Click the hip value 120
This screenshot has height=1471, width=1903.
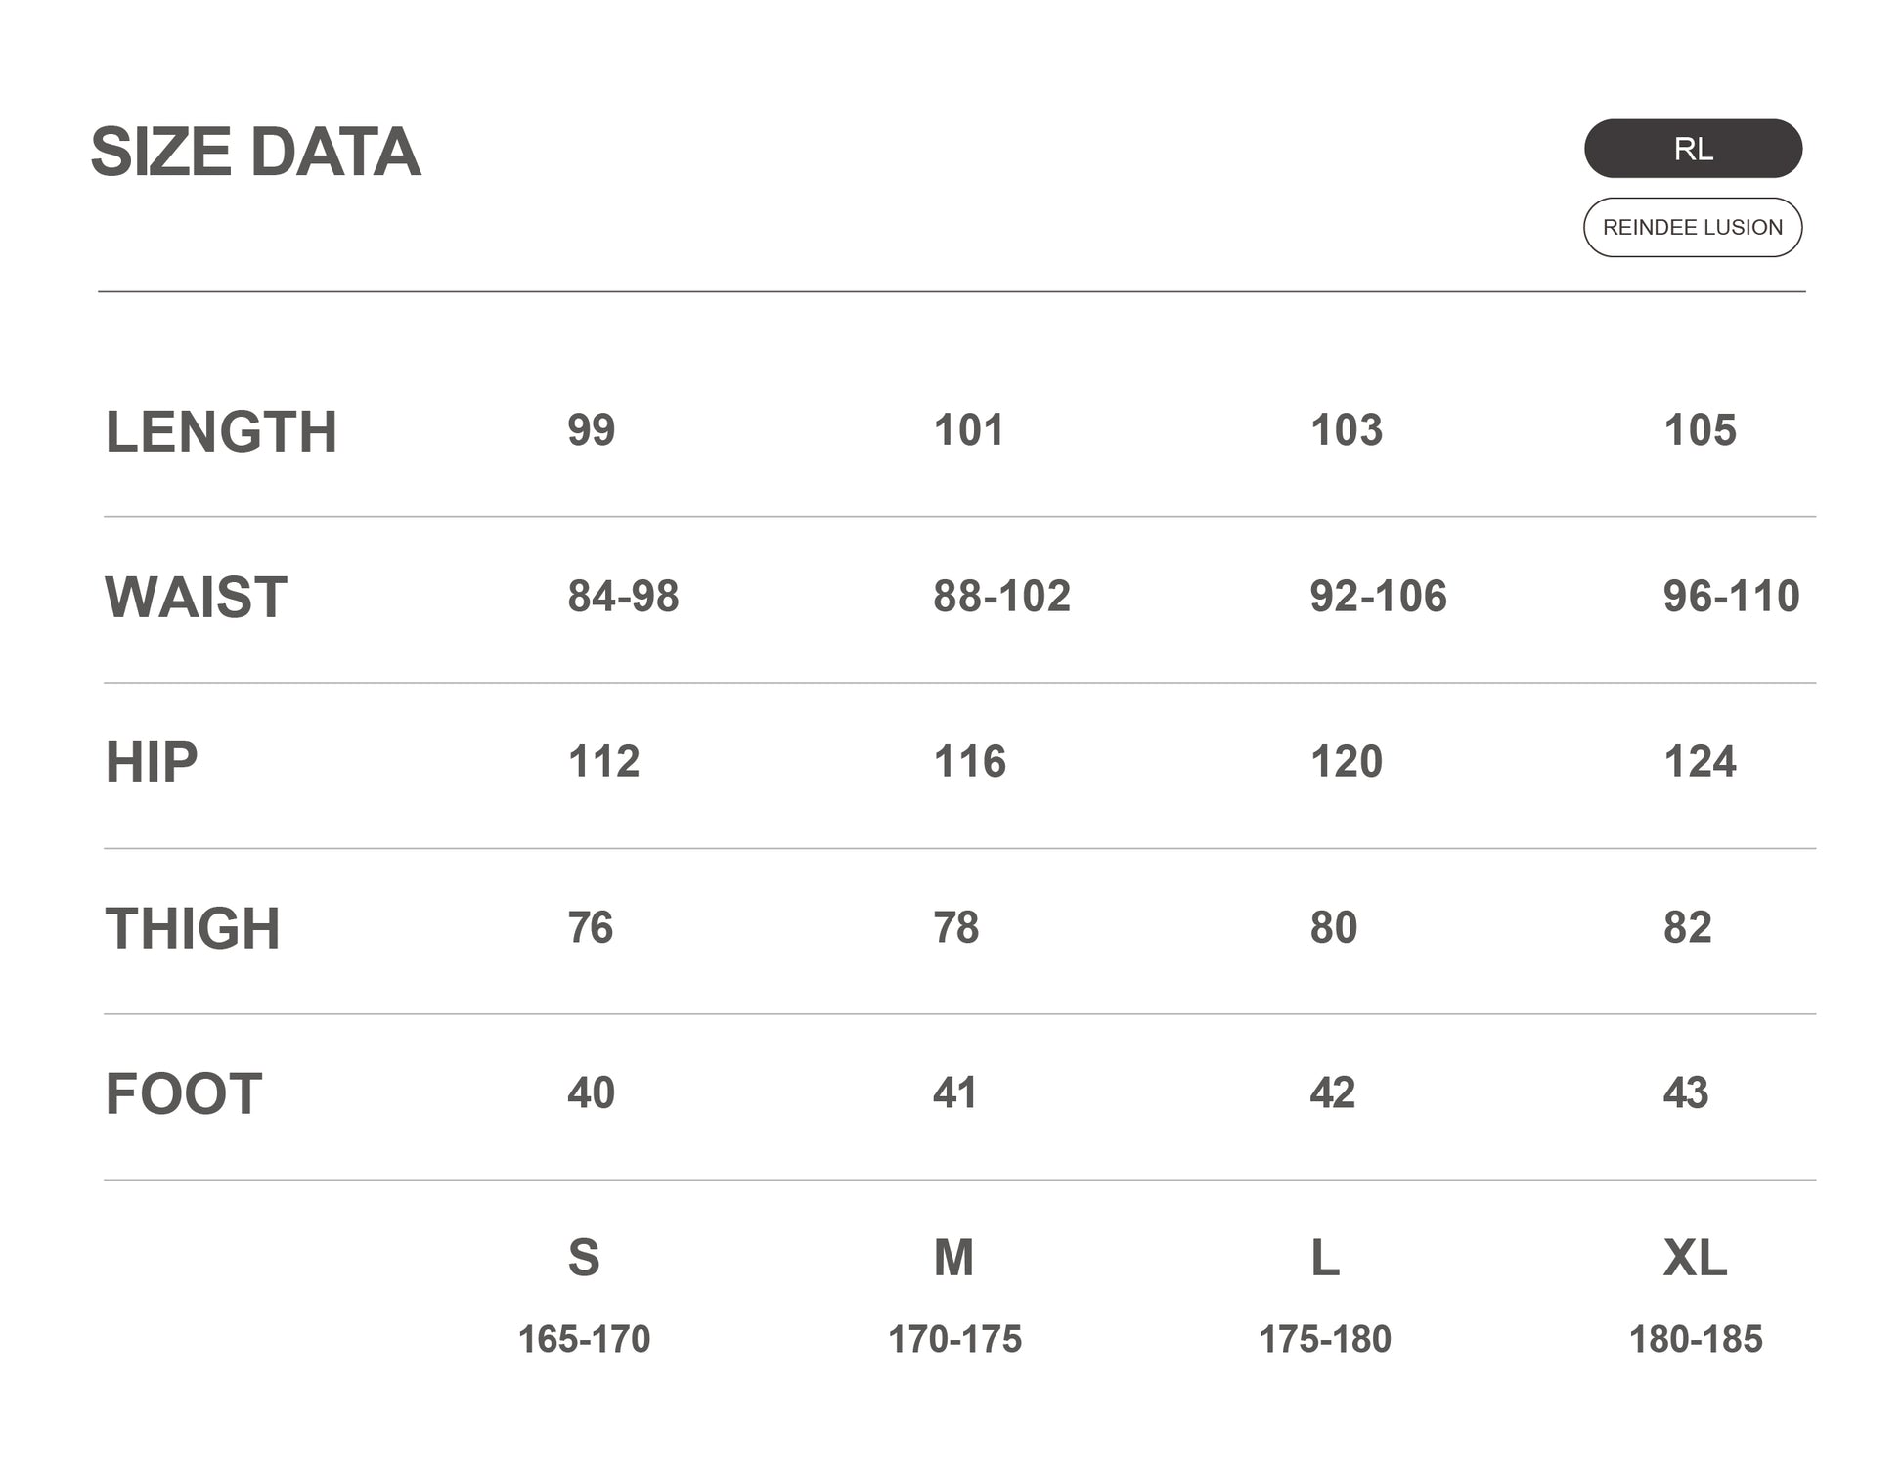(1346, 762)
